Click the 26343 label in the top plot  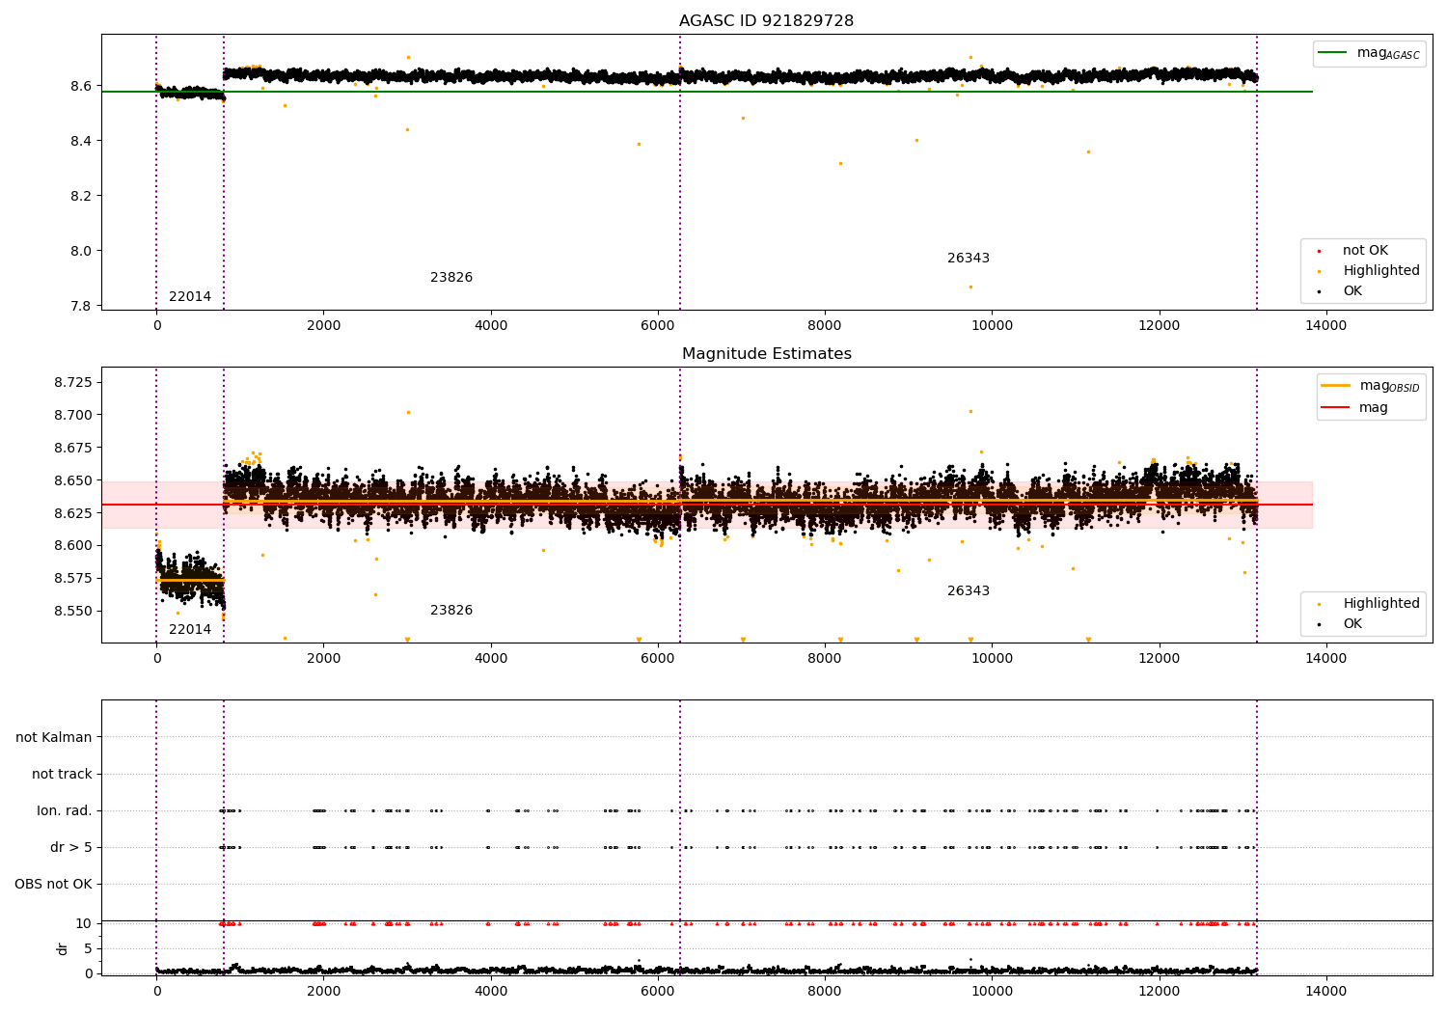pyautogui.click(x=969, y=259)
